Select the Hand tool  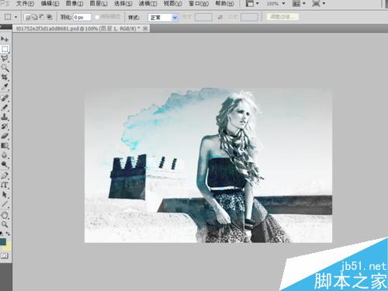click(5, 215)
